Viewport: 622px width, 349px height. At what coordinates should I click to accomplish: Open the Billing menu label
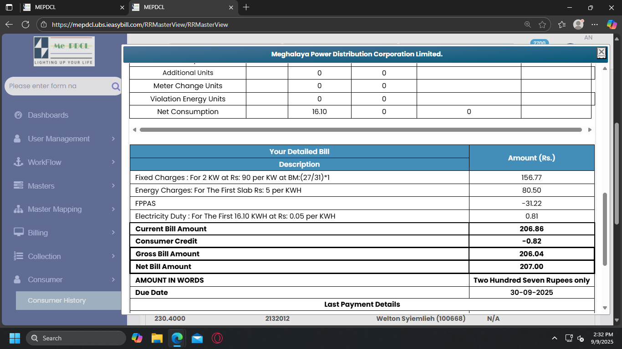38,233
